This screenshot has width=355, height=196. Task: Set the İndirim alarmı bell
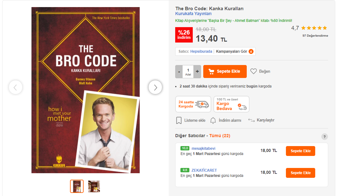213,120
